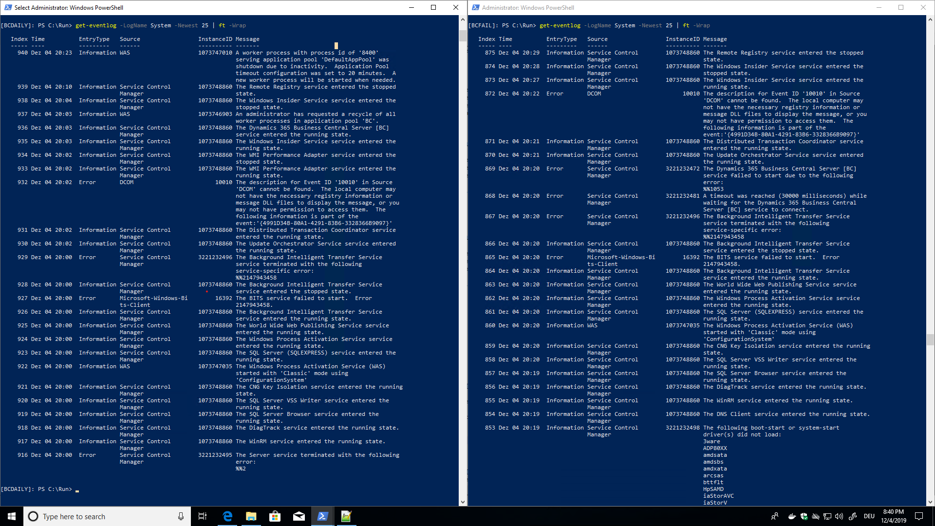Image resolution: width=935 pixels, height=526 pixels.
Task: Click index 872 DCOM source in right window
Action: pyautogui.click(x=594, y=94)
